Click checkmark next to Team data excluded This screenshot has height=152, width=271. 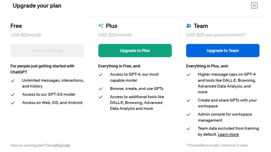coord(189,129)
